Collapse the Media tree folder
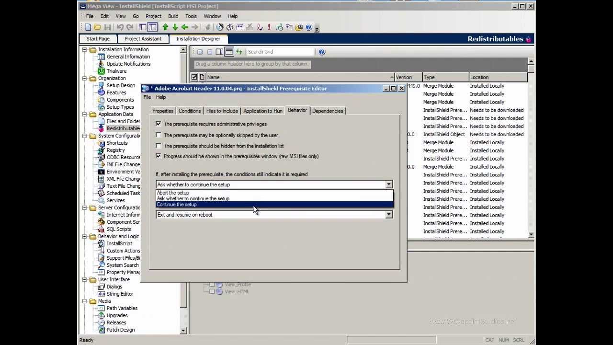The width and height of the screenshot is (613, 345). [x=85, y=301]
